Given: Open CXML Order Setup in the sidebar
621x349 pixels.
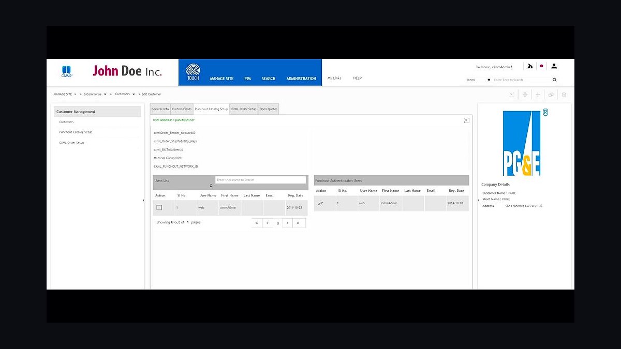Looking at the screenshot, I should [71, 142].
